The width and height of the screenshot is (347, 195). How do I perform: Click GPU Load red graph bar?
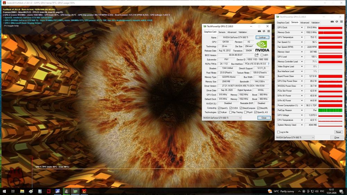tap(330, 57)
